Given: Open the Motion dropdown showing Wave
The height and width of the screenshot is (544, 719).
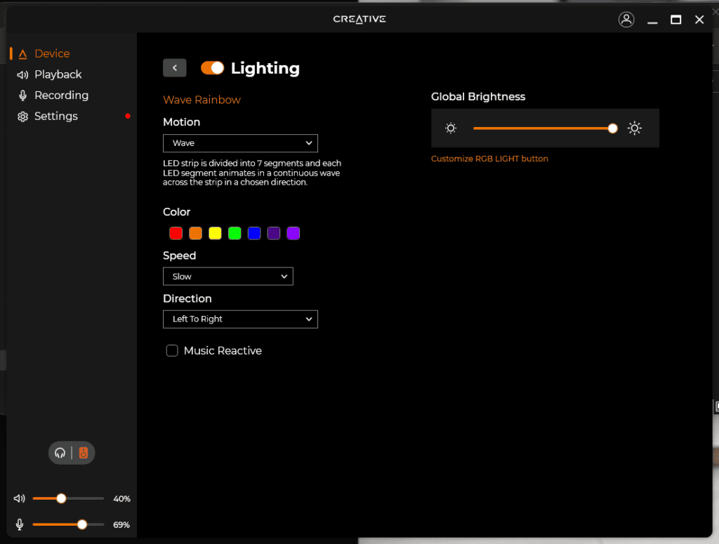Looking at the screenshot, I should pyautogui.click(x=240, y=143).
